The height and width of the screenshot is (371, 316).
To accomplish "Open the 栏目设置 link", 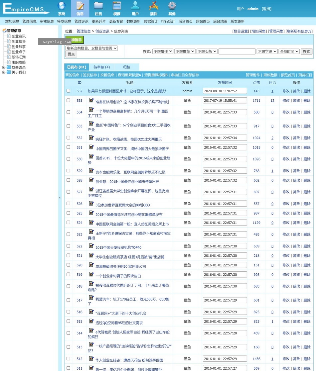I will (241, 31).
